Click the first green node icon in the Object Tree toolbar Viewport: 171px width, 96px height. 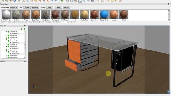tap(21, 29)
